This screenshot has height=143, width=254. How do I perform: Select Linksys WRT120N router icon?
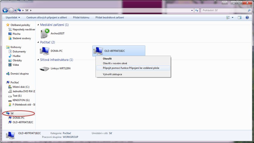[x=44, y=69]
